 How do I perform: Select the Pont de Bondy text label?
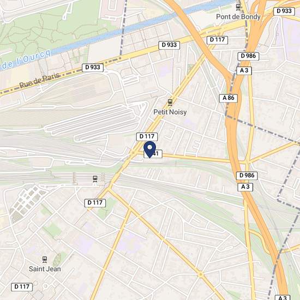click(238, 17)
